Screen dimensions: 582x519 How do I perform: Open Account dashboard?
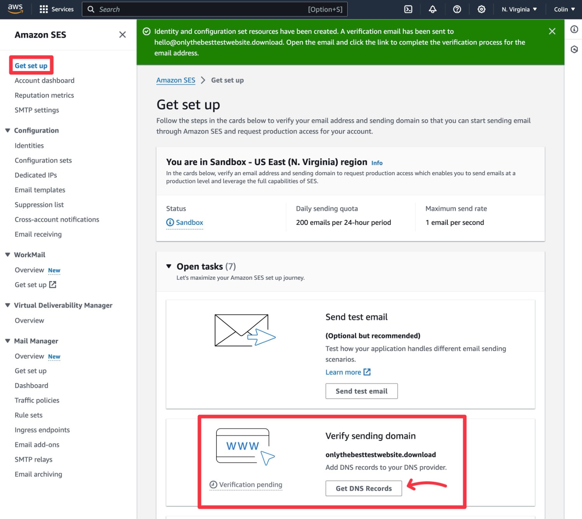pyautogui.click(x=45, y=80)
